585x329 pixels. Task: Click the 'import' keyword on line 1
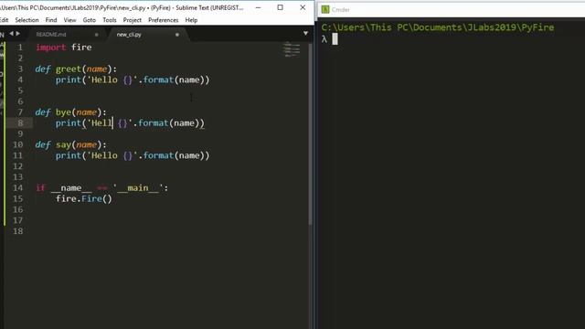click(51, 48)
